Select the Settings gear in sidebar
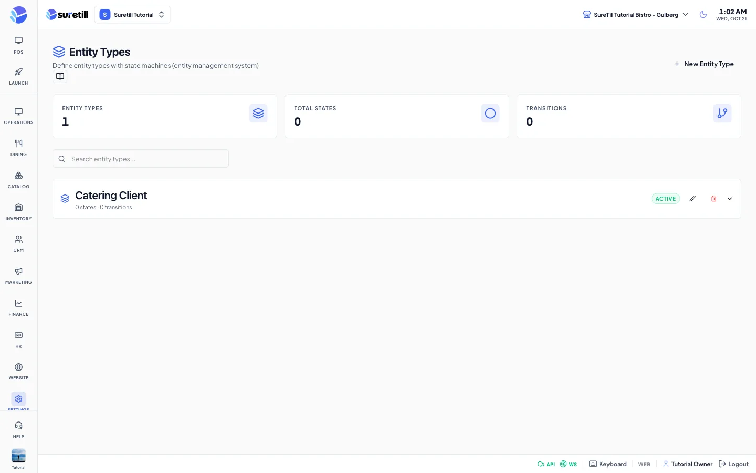 18,399
